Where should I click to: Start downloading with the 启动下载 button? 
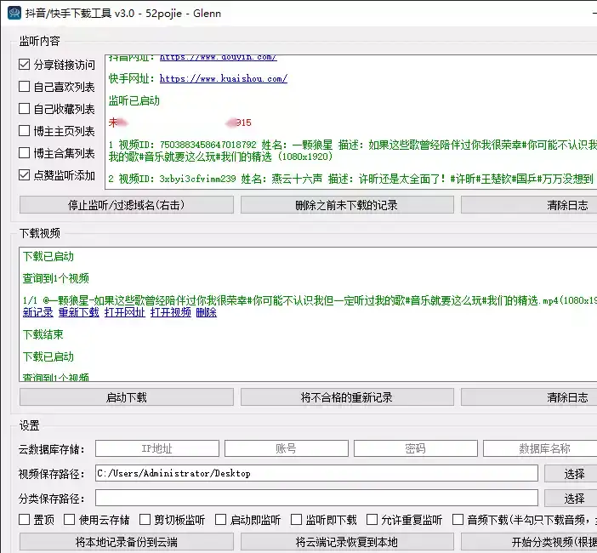(126, 397)
